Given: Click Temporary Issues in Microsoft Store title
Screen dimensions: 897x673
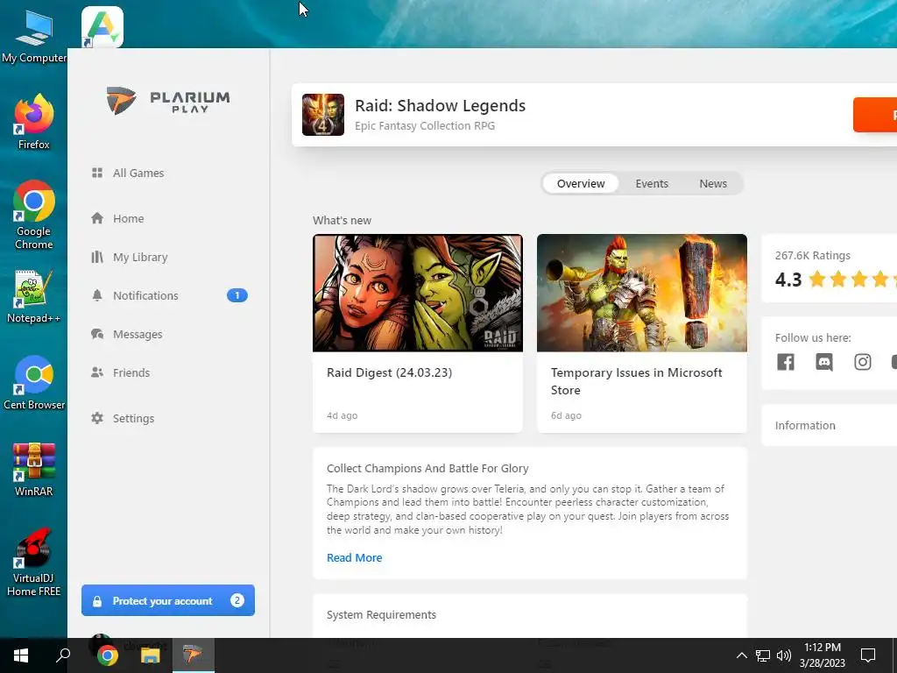Looking at the screenshot, I should click(636, 381).
